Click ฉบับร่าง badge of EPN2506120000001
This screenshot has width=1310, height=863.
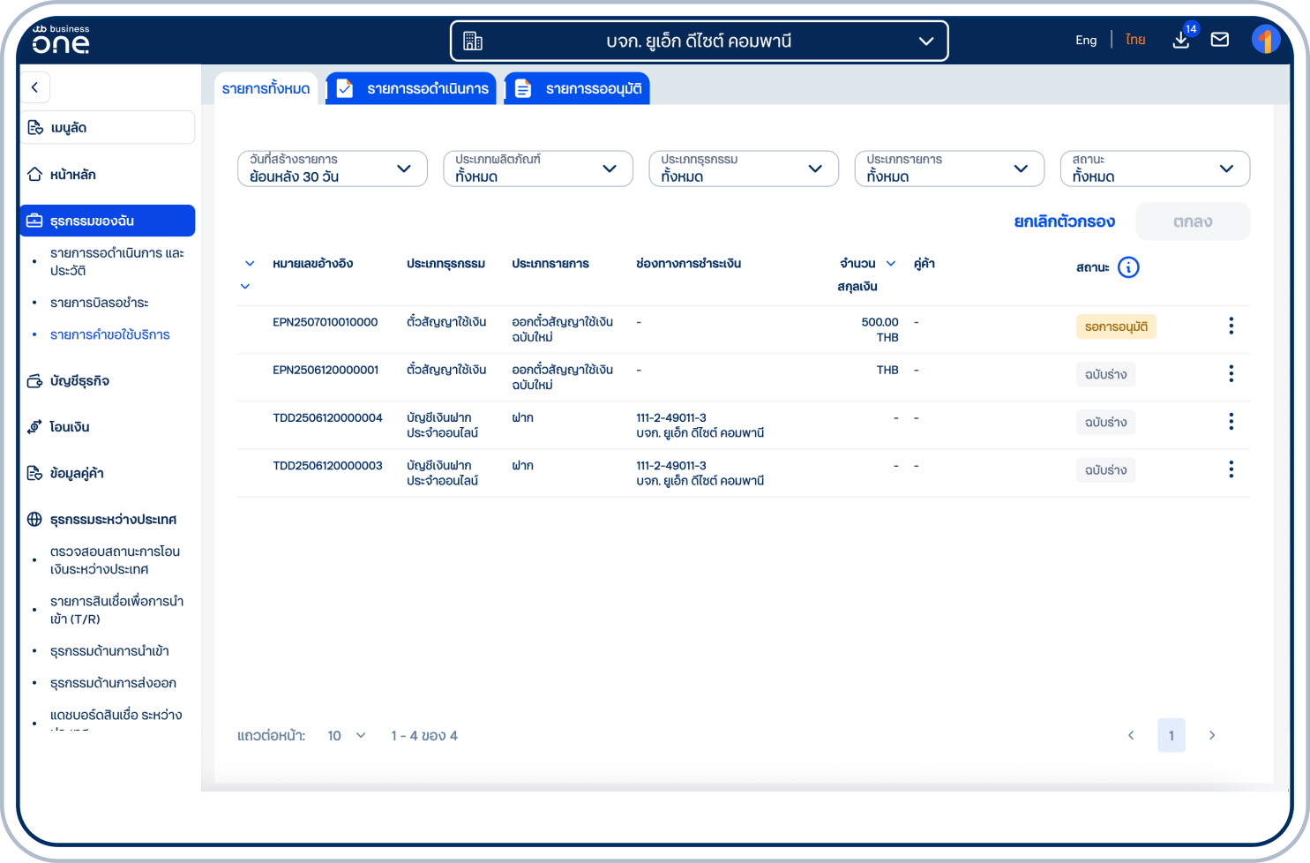click(1106, 374)
